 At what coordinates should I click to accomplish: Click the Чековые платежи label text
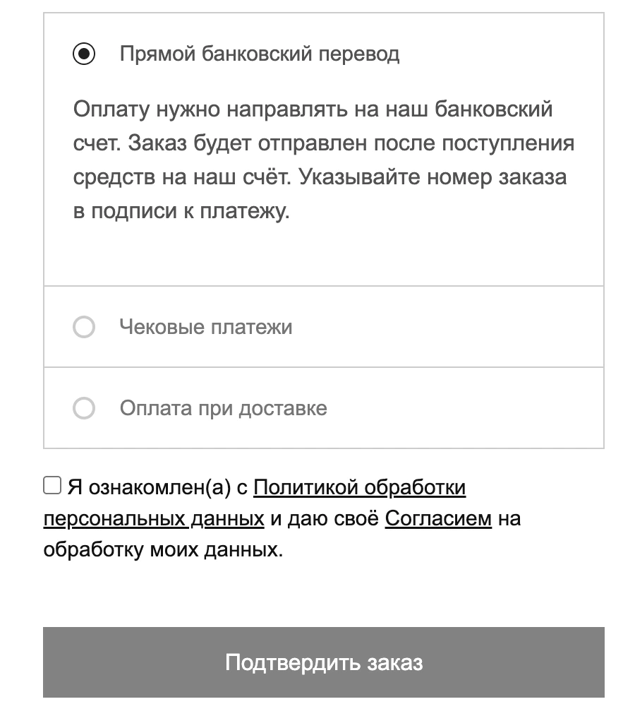click(205, 327)
